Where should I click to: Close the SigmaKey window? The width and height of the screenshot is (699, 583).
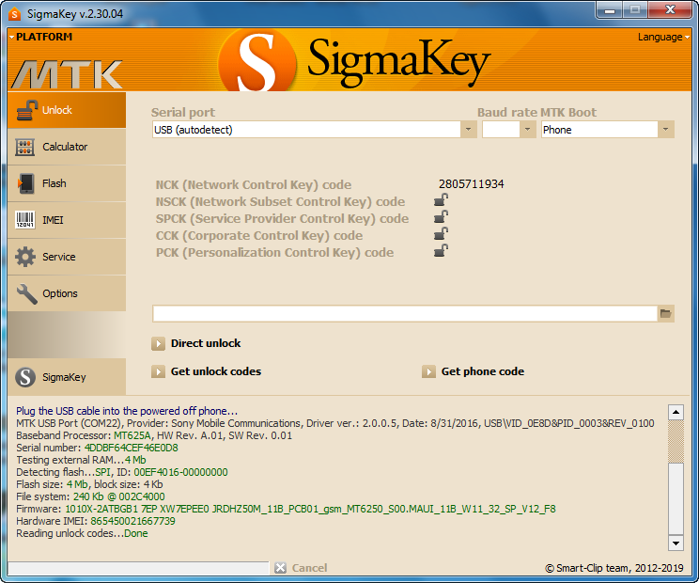pyautogui.click(x=670, y=9)
